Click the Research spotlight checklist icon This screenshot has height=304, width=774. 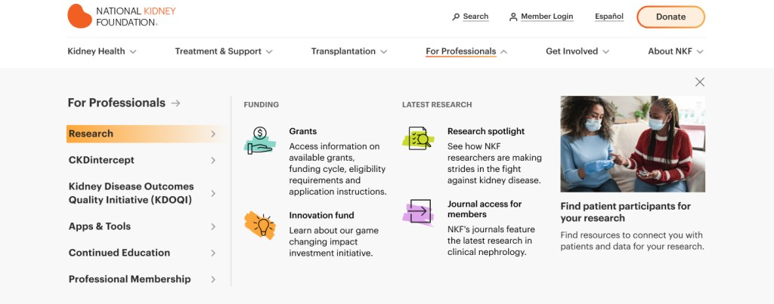(x=418, y=139)
